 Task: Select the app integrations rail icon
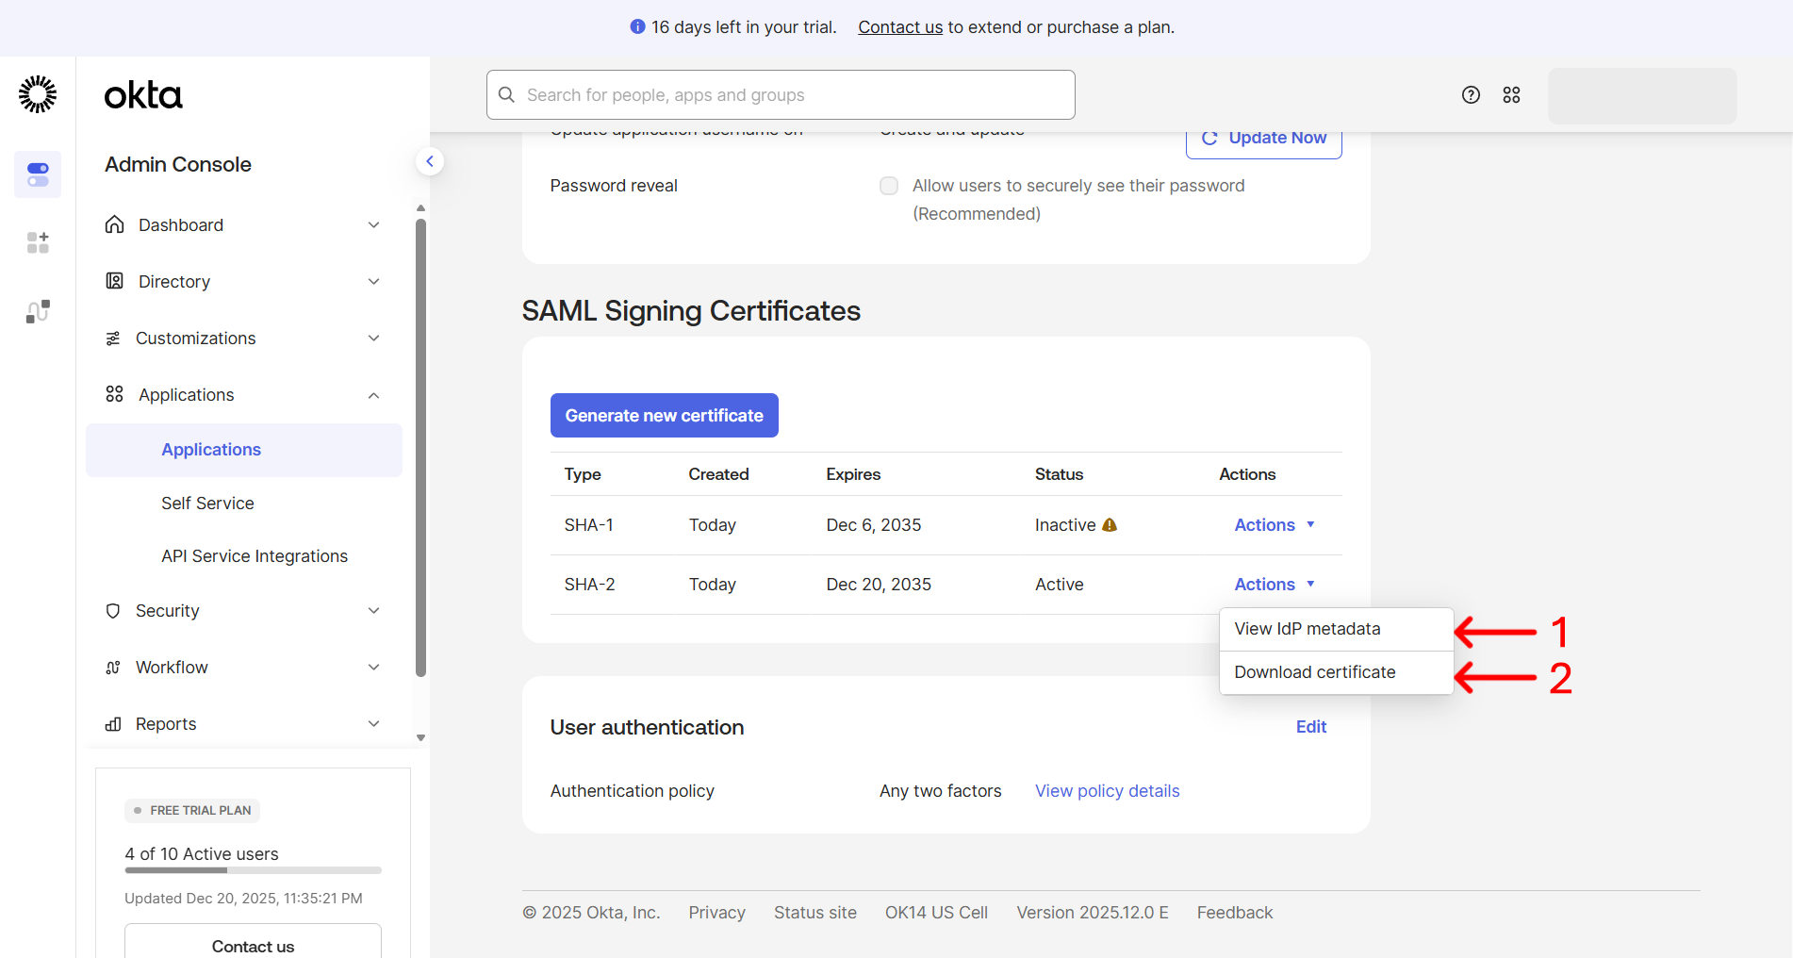coord(37,242)
